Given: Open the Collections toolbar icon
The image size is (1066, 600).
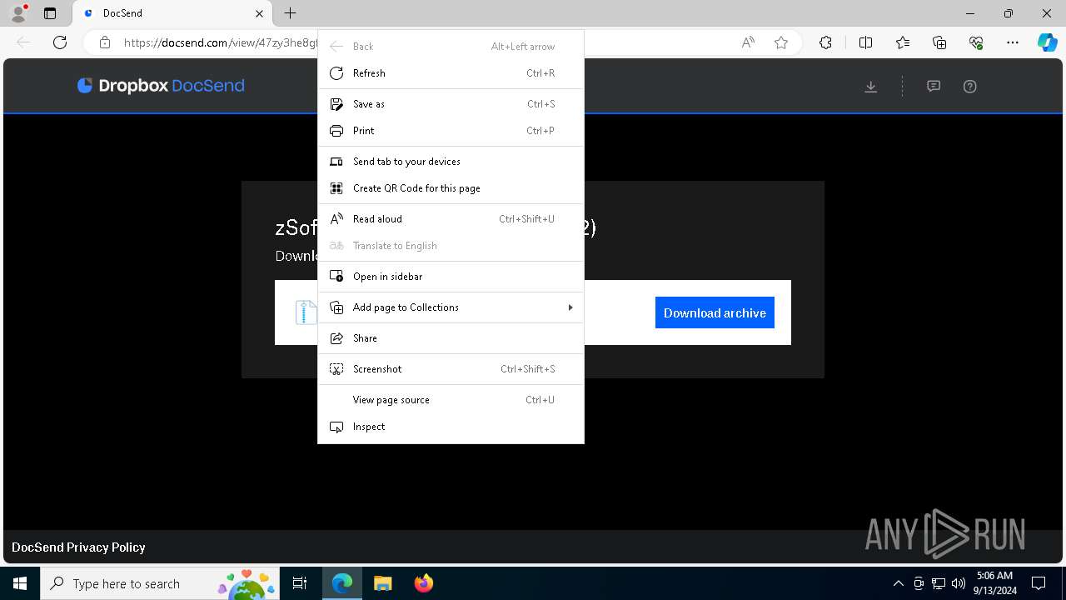Looking at the screenshot, I should click(939, 42).
